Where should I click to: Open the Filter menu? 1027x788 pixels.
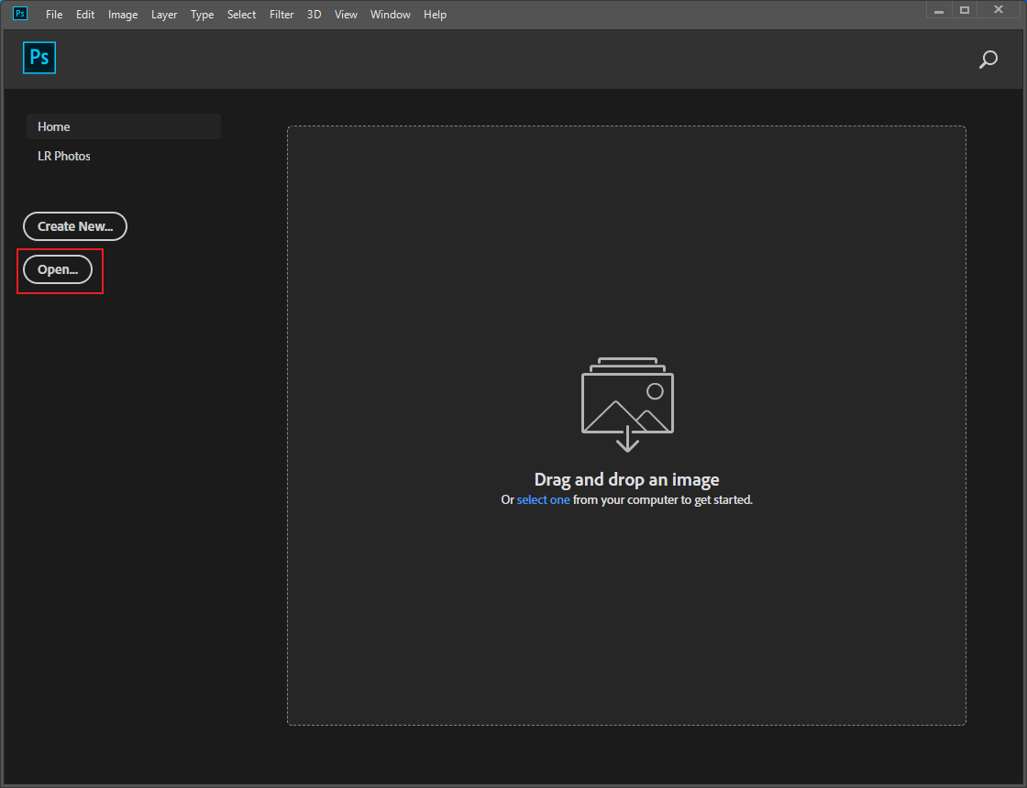pyautogui.click(x=282, y=14)
